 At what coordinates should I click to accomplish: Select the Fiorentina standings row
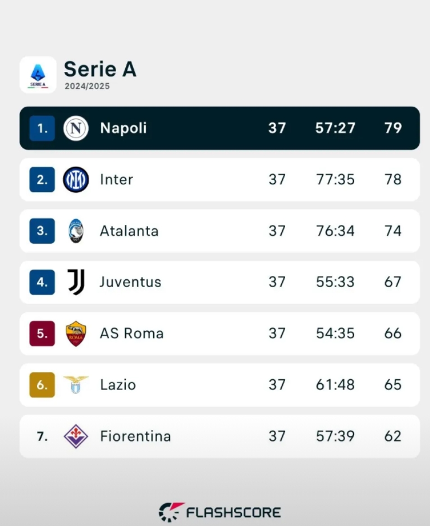coord(219,436)
